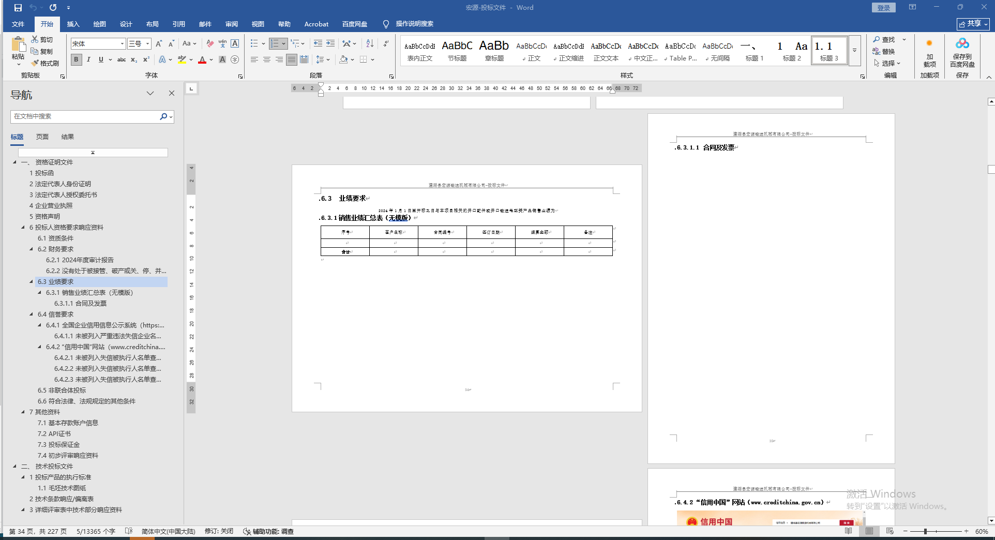Toggle subscript formatting
Viewport: 995px width, 540px height.
[x=134, y=59]
